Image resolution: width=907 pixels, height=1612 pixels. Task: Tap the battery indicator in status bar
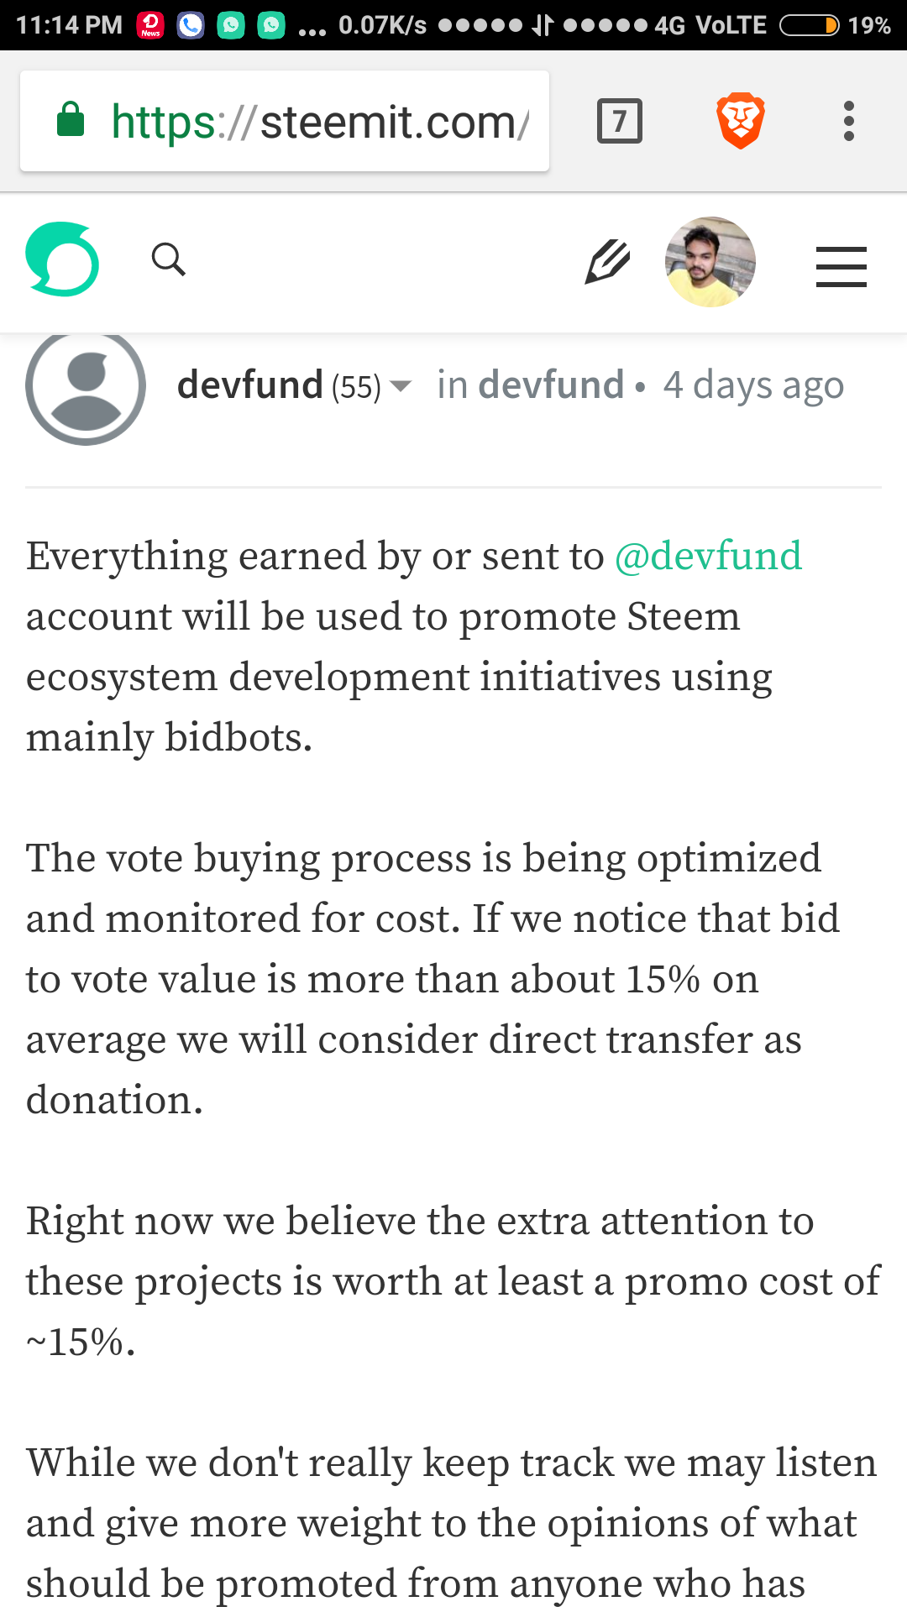pyautogui.click(x=809, y=25)
